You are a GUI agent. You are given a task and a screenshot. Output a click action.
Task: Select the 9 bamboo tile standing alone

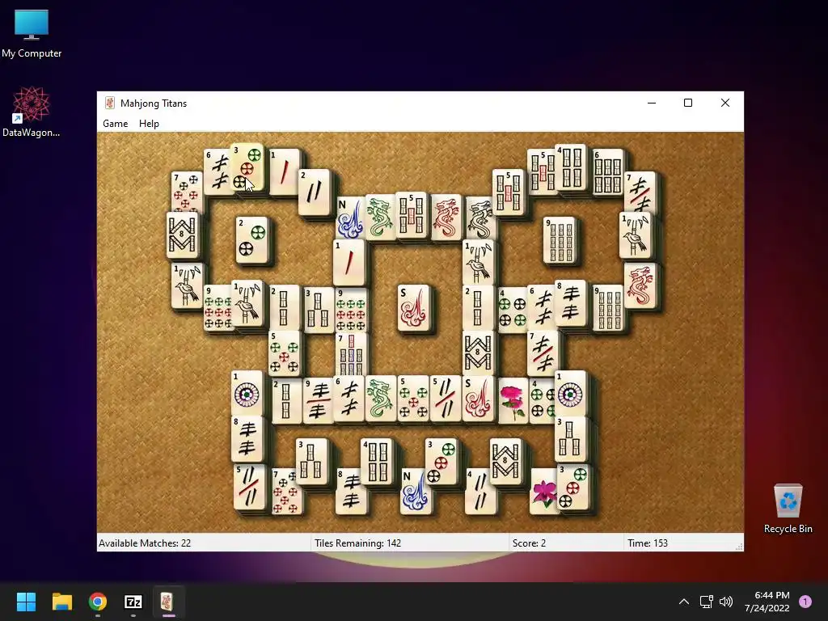pyautogui.click(x=560, y=239)
